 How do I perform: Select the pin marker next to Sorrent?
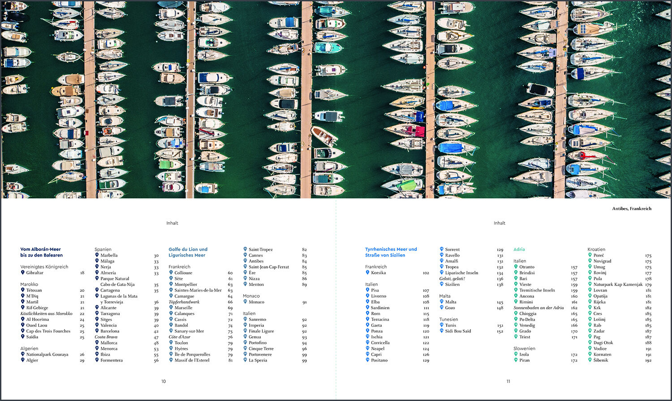[x=441, y=249]
